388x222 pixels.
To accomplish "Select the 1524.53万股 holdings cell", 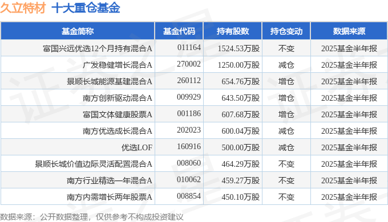I will pyautogui.click(x=239, y=48).
